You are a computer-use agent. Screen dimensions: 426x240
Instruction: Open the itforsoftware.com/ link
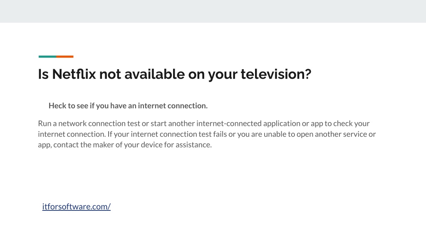point(77,207)
